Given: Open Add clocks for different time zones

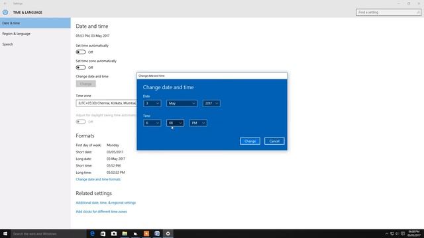Looking at the screenshot, I should [x=101, y=212].
